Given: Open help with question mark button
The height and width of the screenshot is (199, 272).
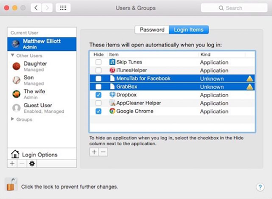Looking at the screenshot, I should (260, 187).
